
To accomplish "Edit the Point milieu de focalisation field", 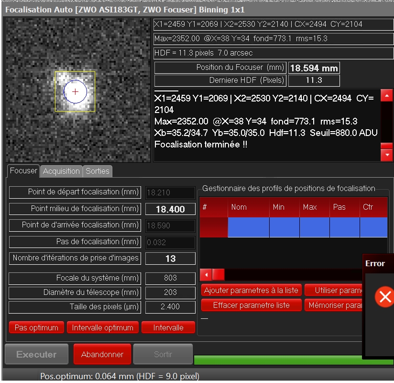I will [170, 209].
